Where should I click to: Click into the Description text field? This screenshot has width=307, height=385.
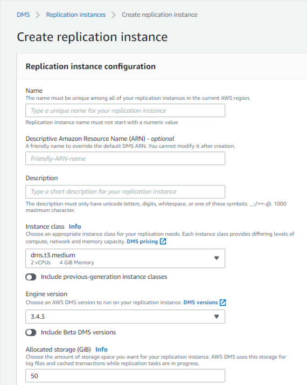click(x=125, y=191)
